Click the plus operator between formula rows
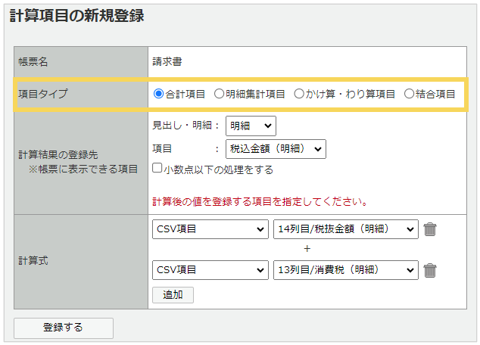Image resolution: width=480 pixels, height=345 pixels. 307,249
